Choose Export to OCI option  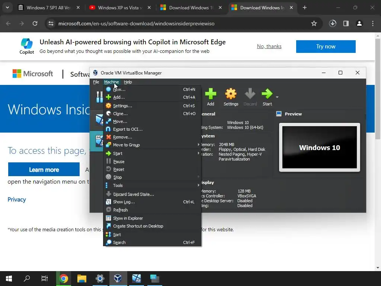click(x=152, y=129)
